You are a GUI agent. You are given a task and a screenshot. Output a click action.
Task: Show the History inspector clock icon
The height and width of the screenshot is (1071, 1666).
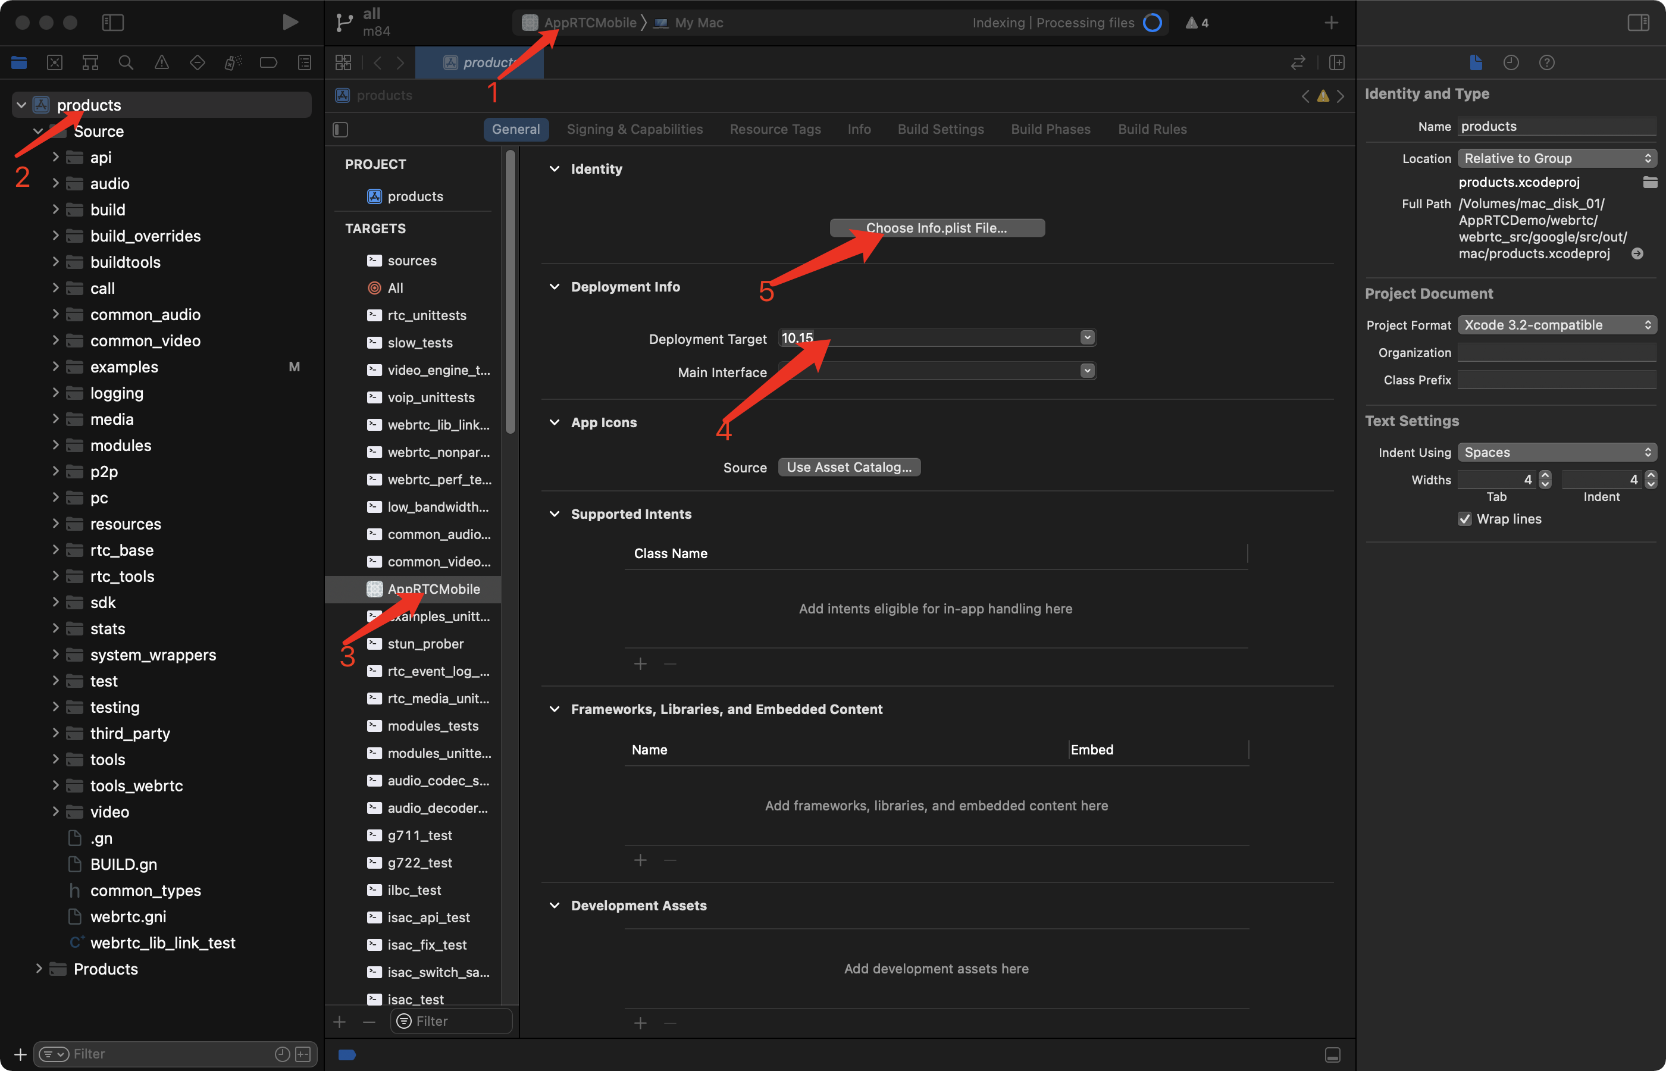pos(1511,62)
